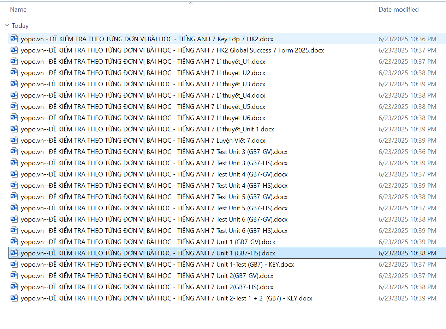This screenshot has width=446, height=329.
Task: Click Word icon of Test Unit 5 (GB7-HS).docx
Action: click(x=14, y=208)
